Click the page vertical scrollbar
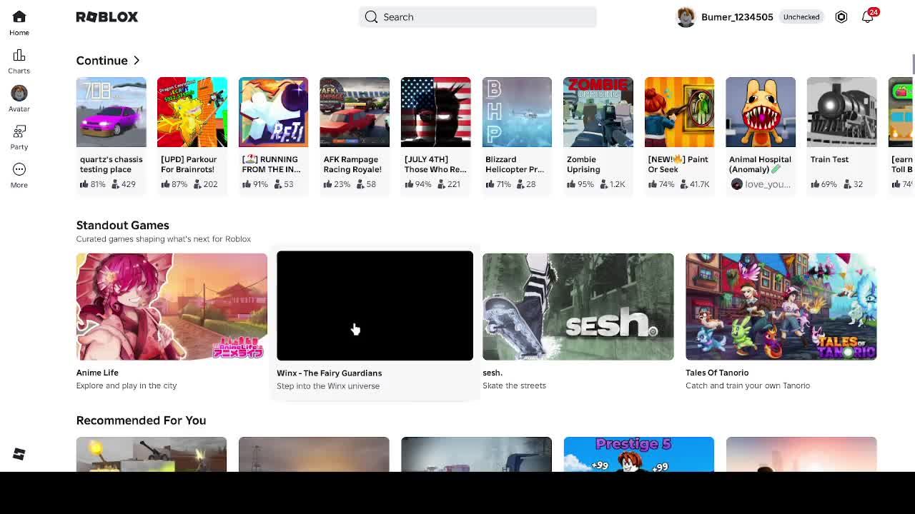The image size is (915, 514). pyautogui.click(x=913, y=64)
